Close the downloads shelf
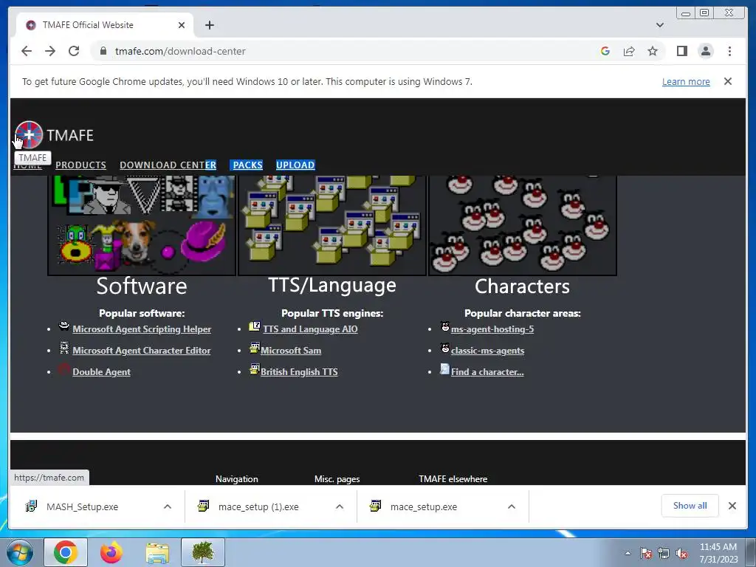Image resolution: width=756 pixels, height=567 pixels. (732, 506)
